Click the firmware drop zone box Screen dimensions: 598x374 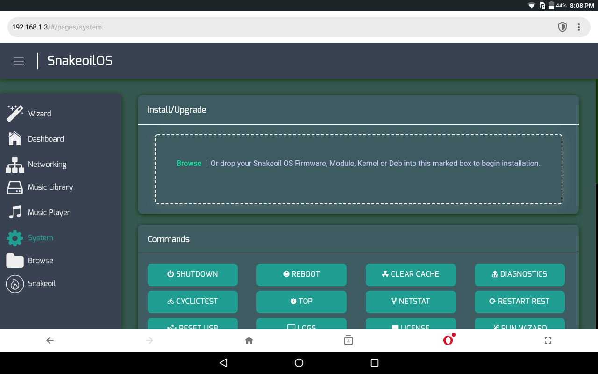[358, 169]
